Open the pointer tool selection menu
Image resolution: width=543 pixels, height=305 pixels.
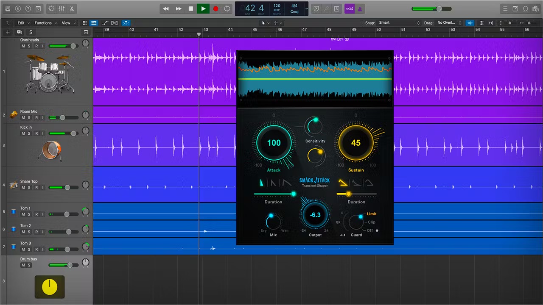coord(265,23)
